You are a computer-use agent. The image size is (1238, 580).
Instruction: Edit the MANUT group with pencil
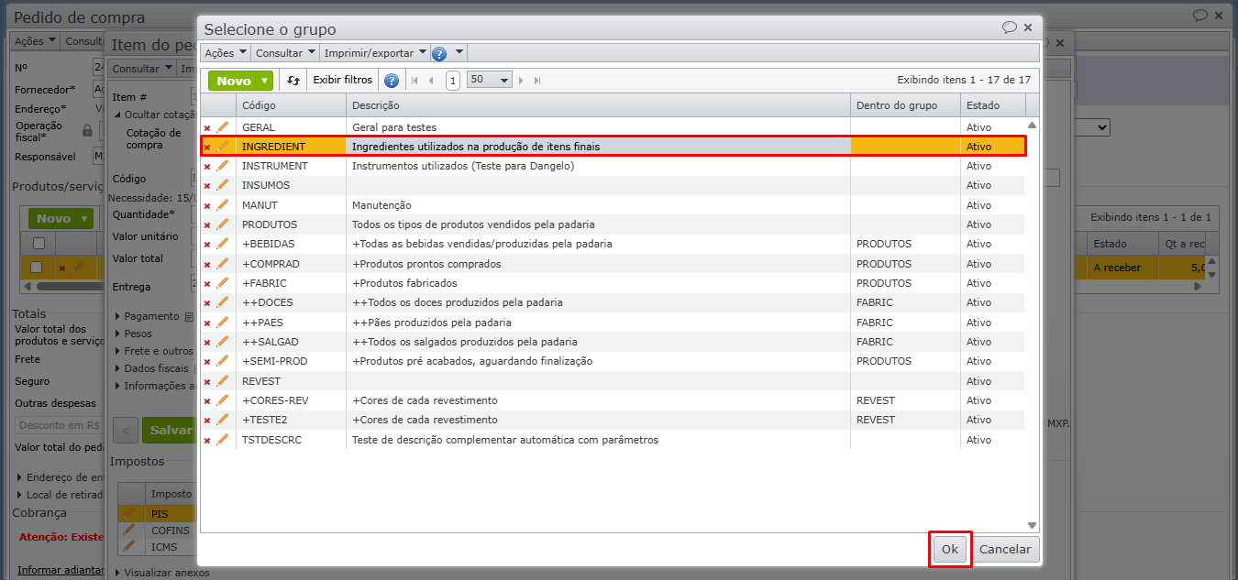222,205
